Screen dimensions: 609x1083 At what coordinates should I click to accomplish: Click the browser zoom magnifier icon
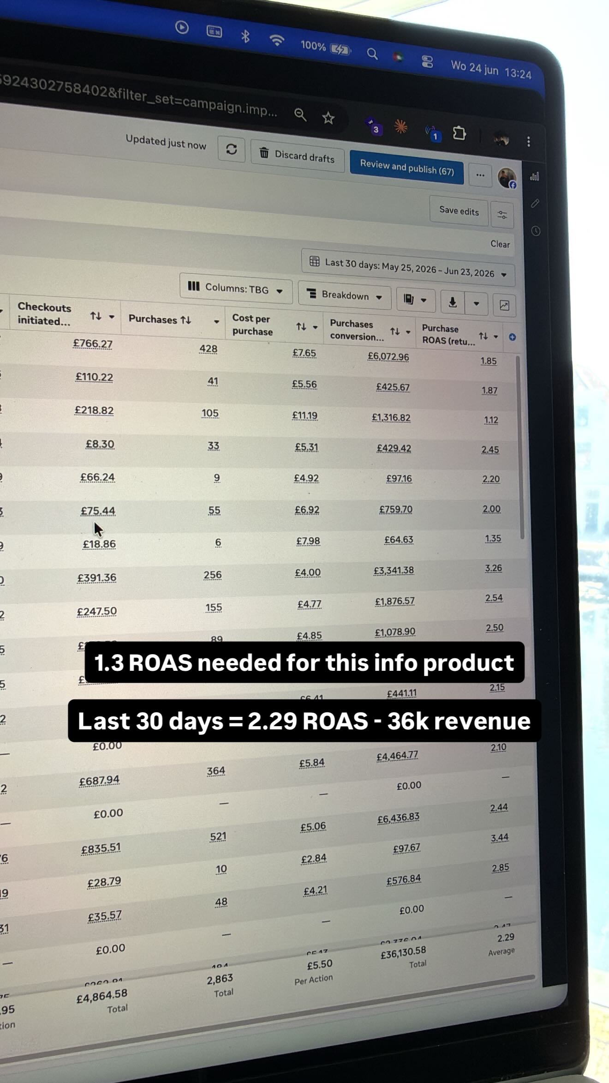tap(300, 114)
